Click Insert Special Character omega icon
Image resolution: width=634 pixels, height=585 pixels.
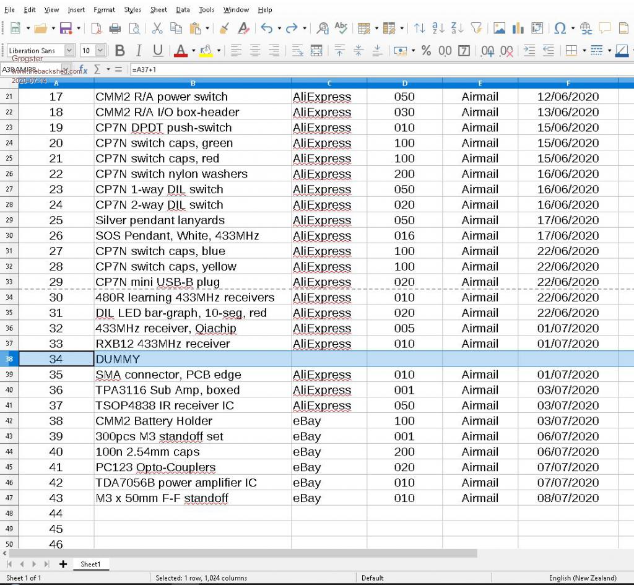[560, 28]
